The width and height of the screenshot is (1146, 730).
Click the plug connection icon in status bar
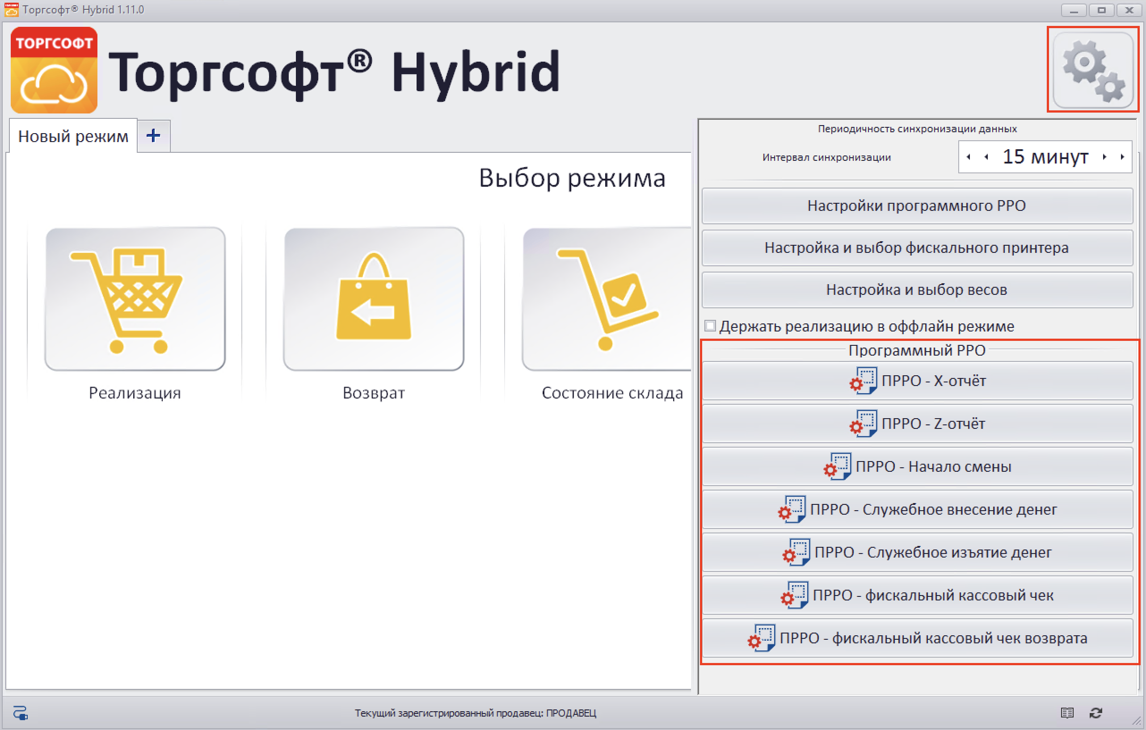[21, 713]
